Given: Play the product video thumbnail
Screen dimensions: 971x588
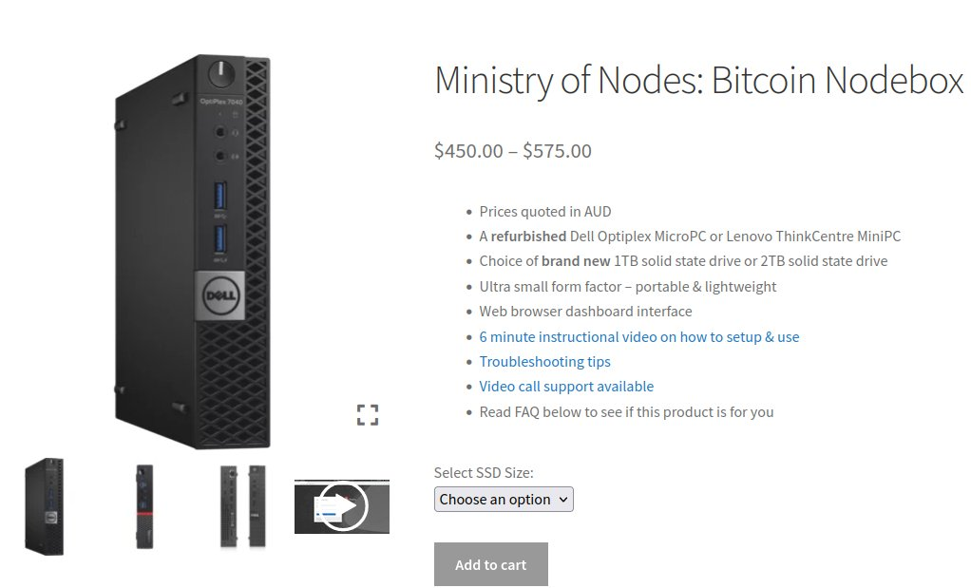Looking at the screenshot, I should point(342,507).
